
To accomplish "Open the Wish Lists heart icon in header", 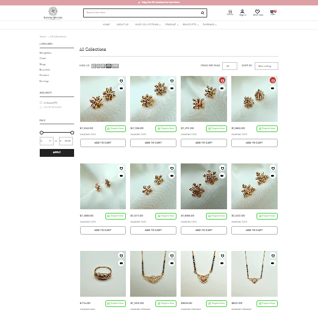I will point(258,13).
